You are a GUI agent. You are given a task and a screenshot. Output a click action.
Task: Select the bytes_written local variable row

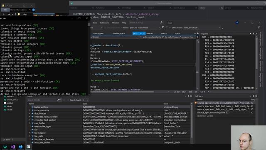coord(109,107)
